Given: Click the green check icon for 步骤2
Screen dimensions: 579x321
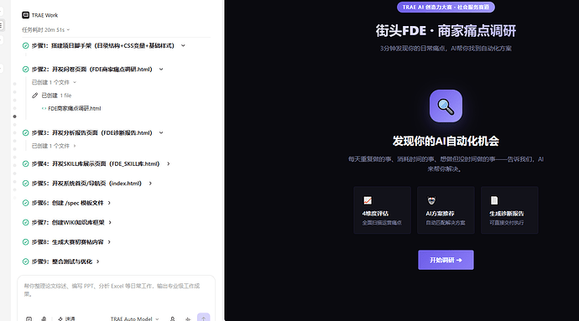Looking at the screenshot, I should 25,70.
